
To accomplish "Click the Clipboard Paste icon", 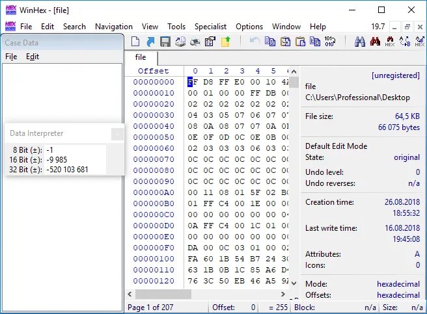I will (300, 42).
